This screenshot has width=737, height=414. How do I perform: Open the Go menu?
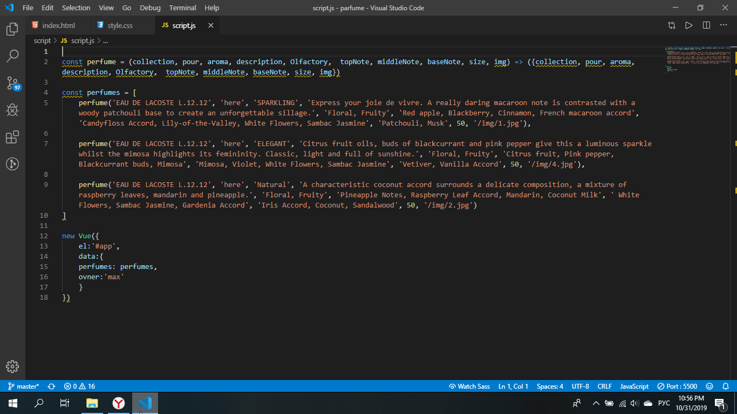coord(127,8)
